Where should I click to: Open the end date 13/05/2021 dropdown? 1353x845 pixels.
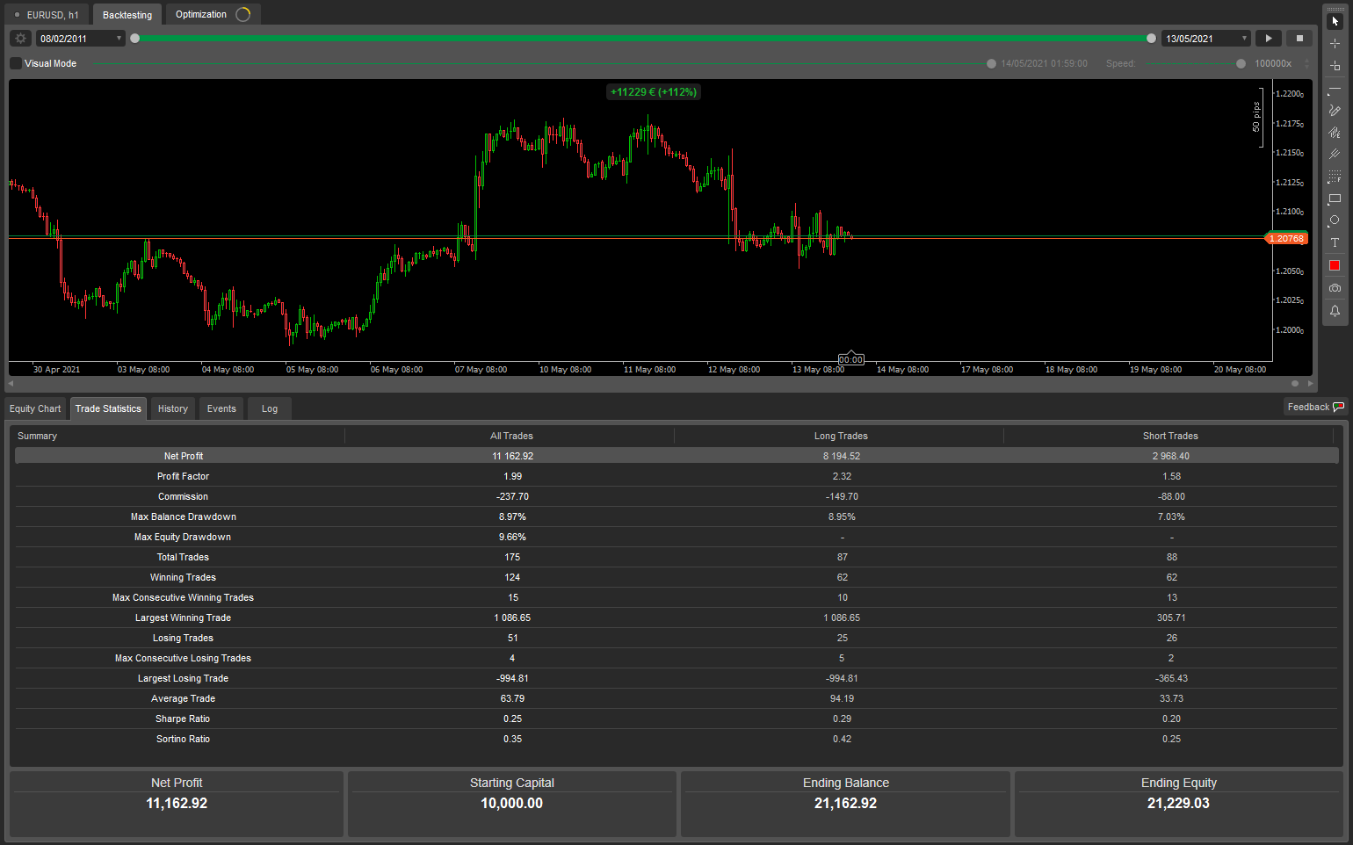tap(1205, 38)
